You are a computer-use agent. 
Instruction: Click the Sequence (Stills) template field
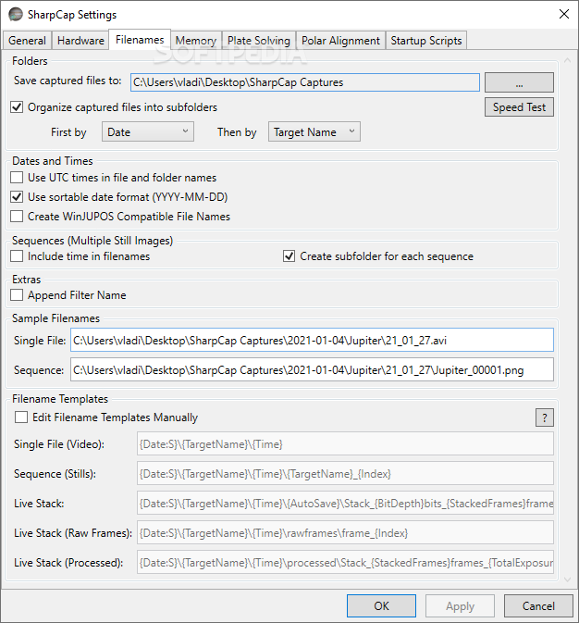pyautogui.click(x=345, y=474)
